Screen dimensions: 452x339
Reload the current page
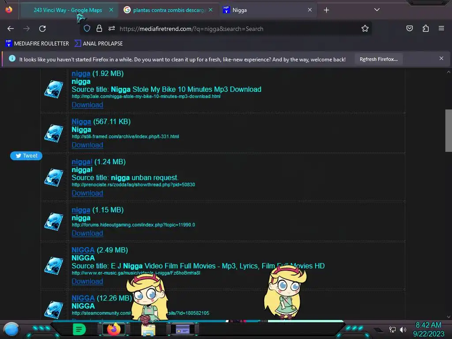coord(42,29)
